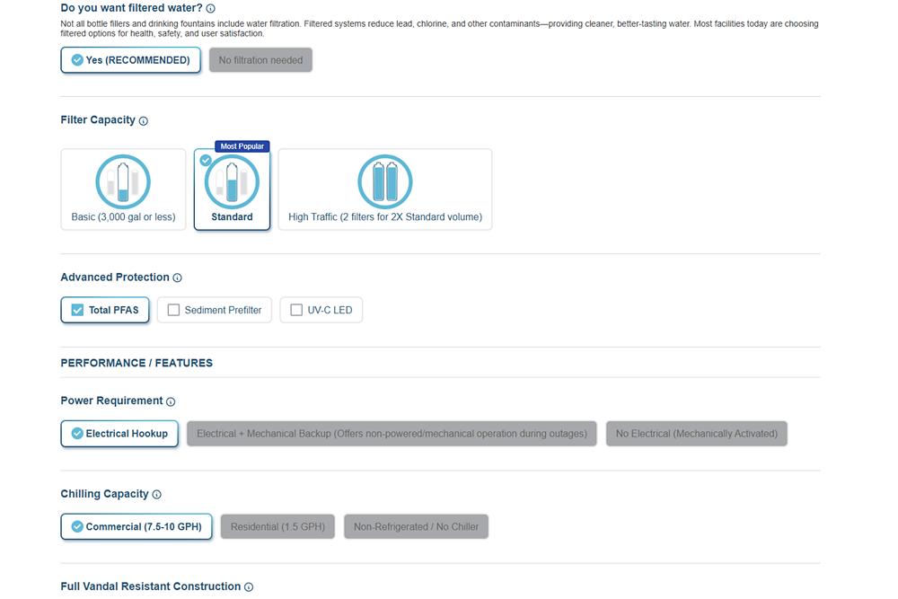Select Electrical Hookup power option
This screenshot has width=898, height=599.
119,434
